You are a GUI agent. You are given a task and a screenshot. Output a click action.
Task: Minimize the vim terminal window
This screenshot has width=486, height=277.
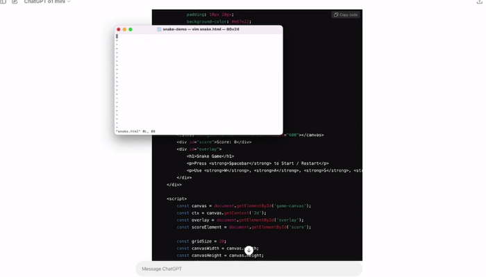pos(124,29)
